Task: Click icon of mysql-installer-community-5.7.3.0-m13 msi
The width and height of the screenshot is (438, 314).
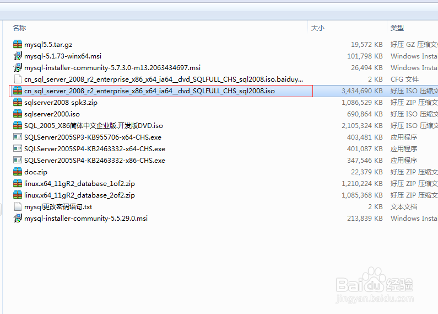Action: [18, 67]
